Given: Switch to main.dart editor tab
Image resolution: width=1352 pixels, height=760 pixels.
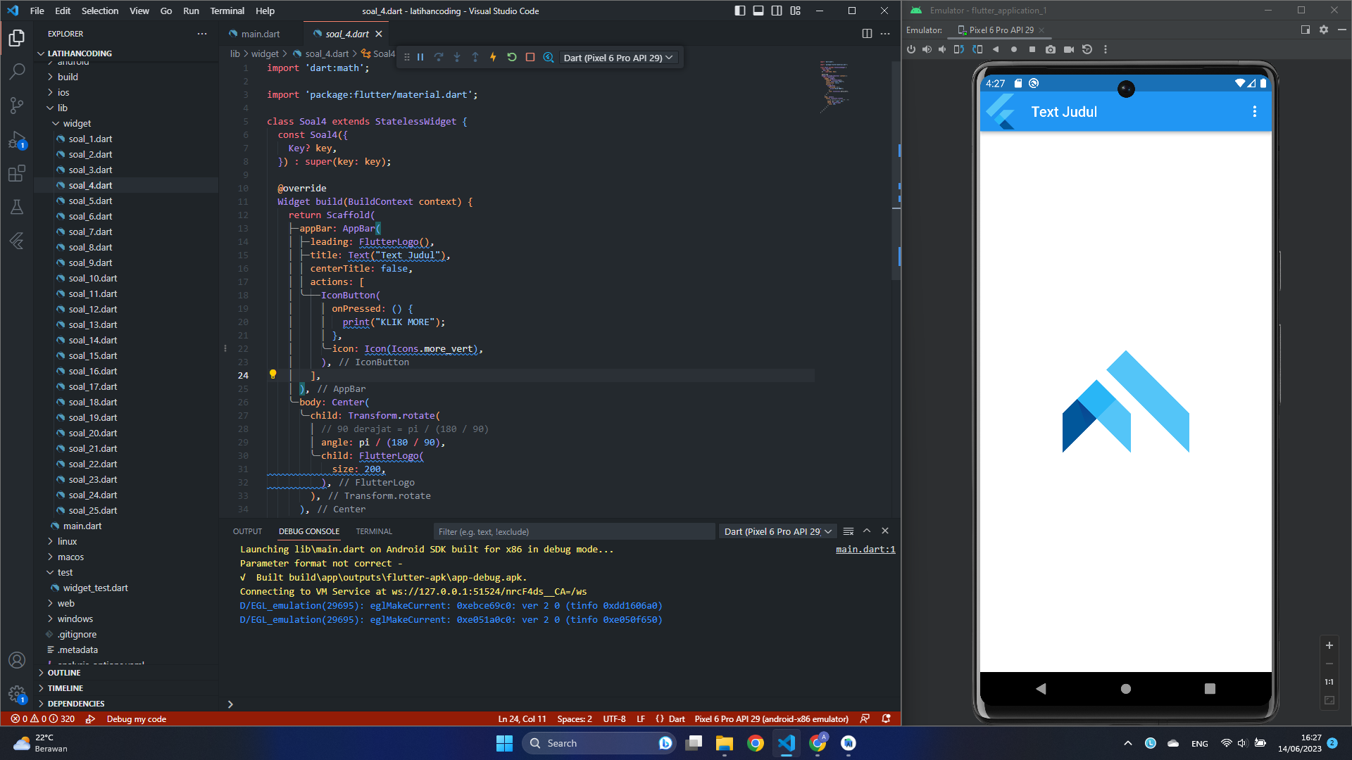Looking at the screenshot, I should pos(260,34).
